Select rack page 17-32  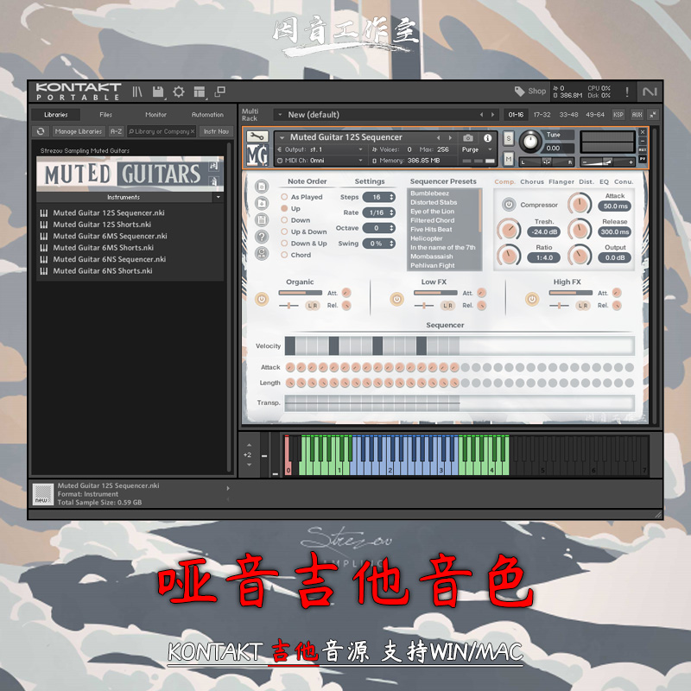(542, 115)
